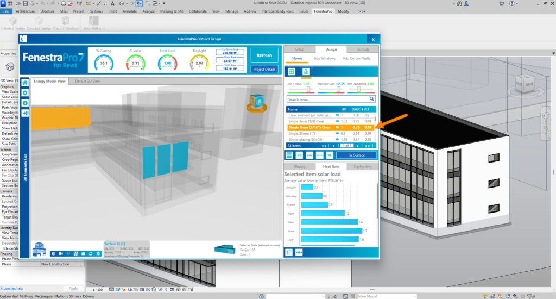
Task: Toggle the eye icon for Single 25mm (1")
Action: (337, 134)
